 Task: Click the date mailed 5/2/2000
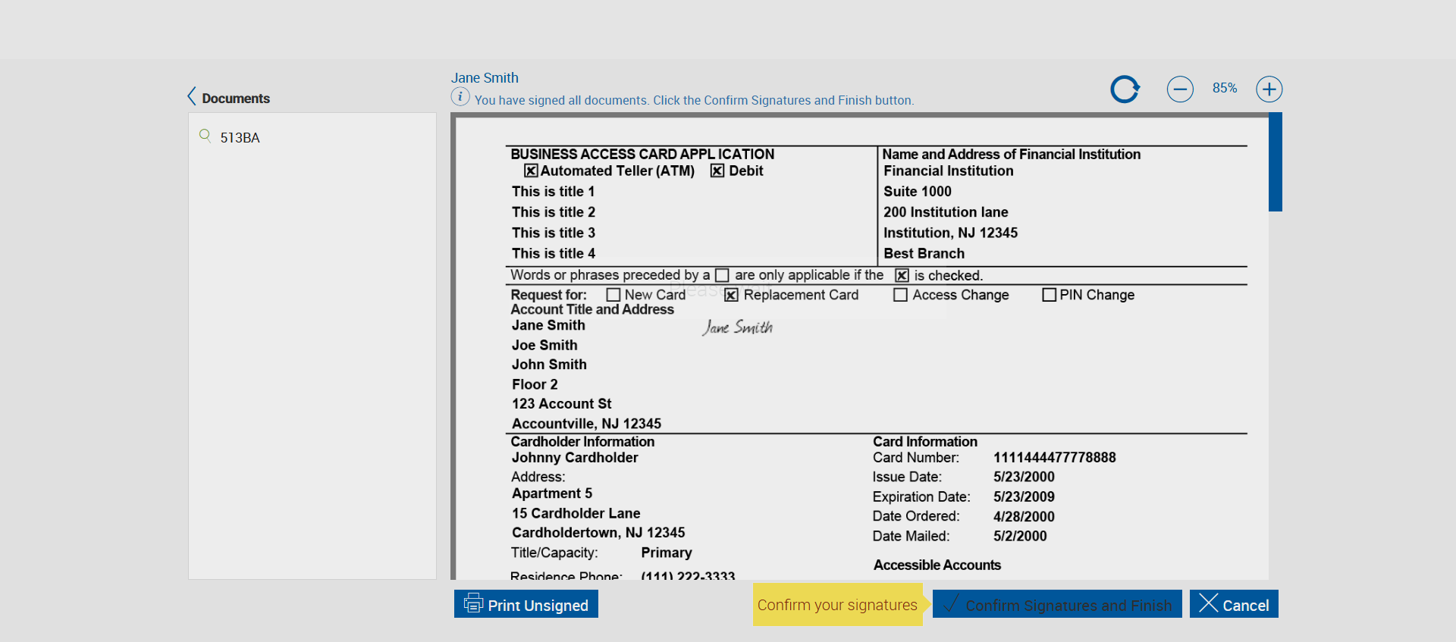(x=1020, y=537)
